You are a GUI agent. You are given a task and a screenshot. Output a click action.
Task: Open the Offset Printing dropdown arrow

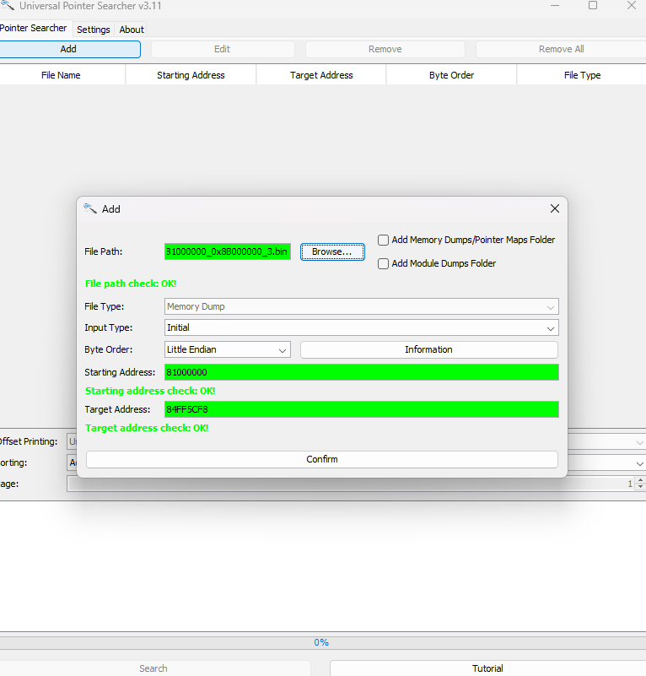(639, 443)
